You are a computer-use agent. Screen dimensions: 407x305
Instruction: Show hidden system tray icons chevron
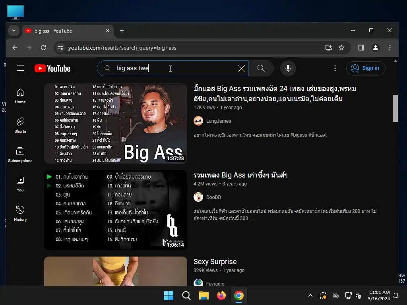310,295
